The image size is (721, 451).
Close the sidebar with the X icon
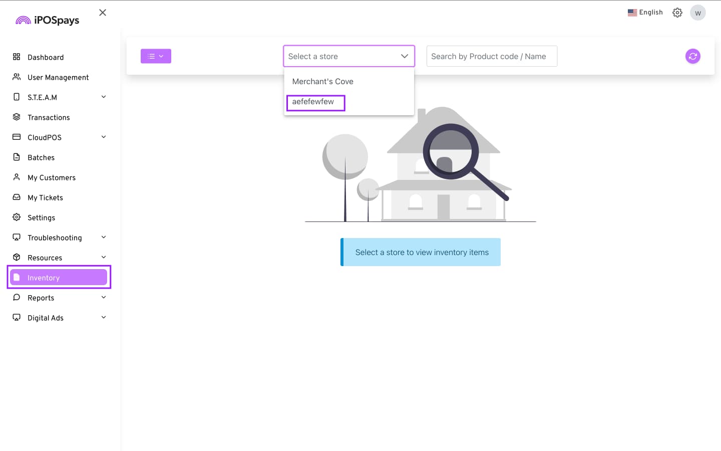click(103, 13)
